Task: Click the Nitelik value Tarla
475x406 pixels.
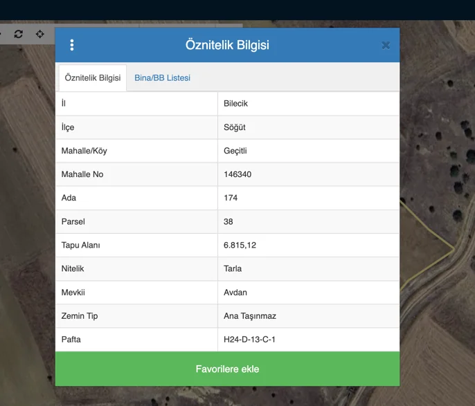Action: tap(233, 268)
